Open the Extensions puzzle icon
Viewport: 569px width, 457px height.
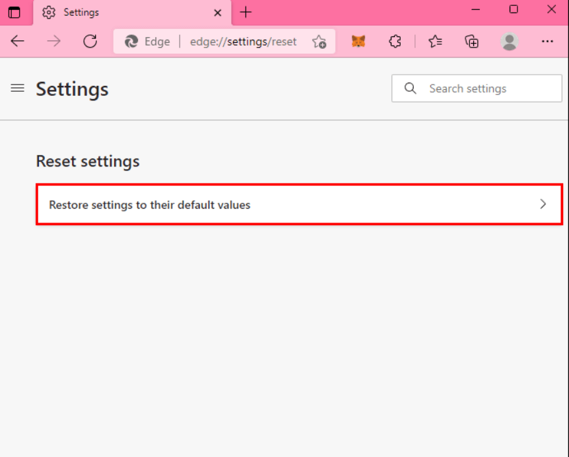click(395, 42)
